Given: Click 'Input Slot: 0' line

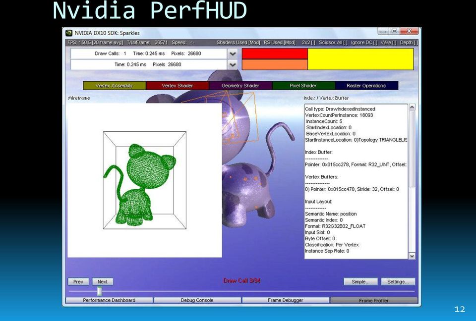Looking at the screenshot, I should 317,232.
